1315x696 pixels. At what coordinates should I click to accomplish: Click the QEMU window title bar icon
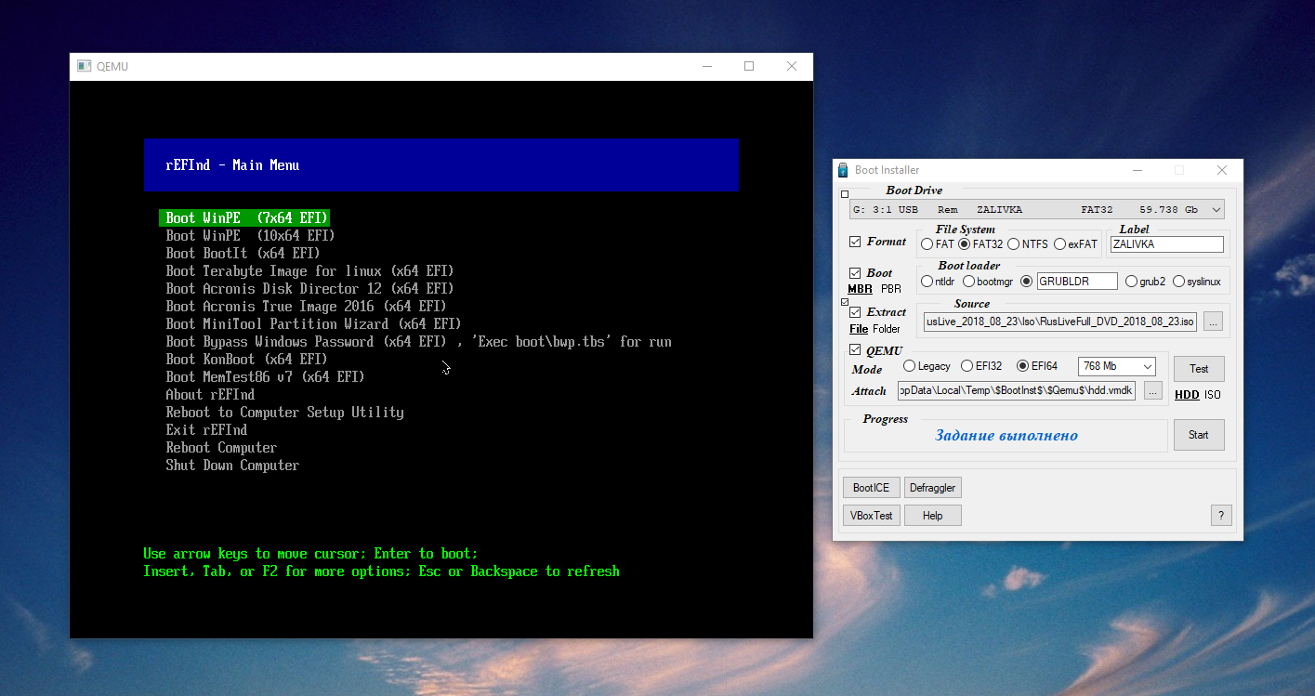pos(84,66)
